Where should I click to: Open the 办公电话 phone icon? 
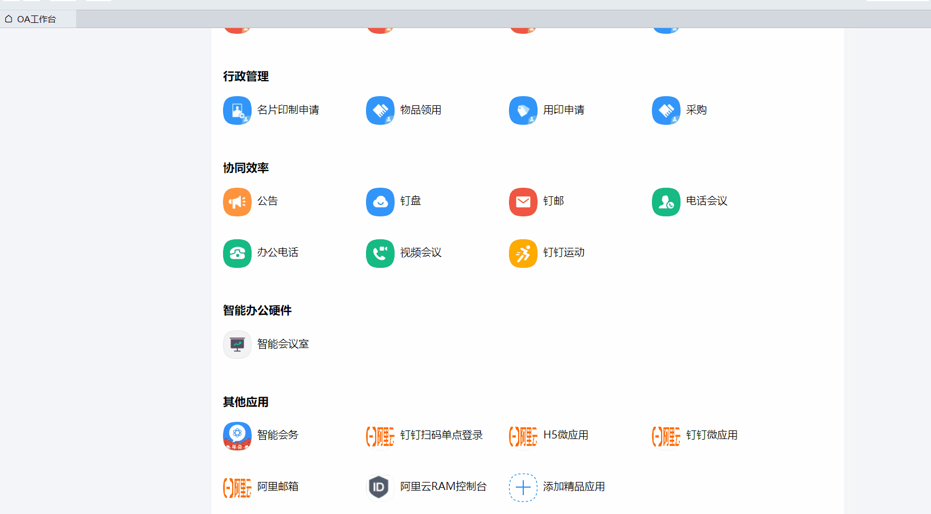pyautogui.click(x=237, y=254)
